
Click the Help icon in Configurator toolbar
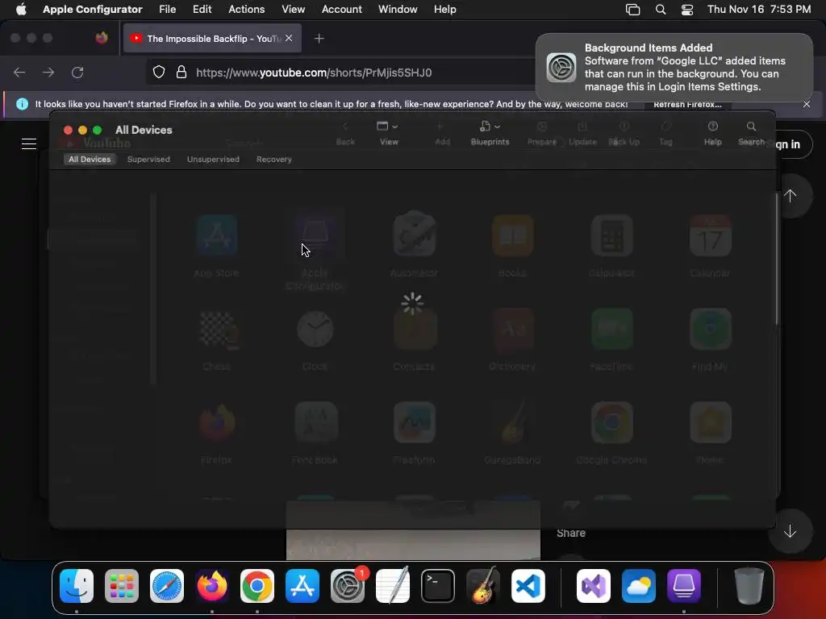tap(713, 133)
